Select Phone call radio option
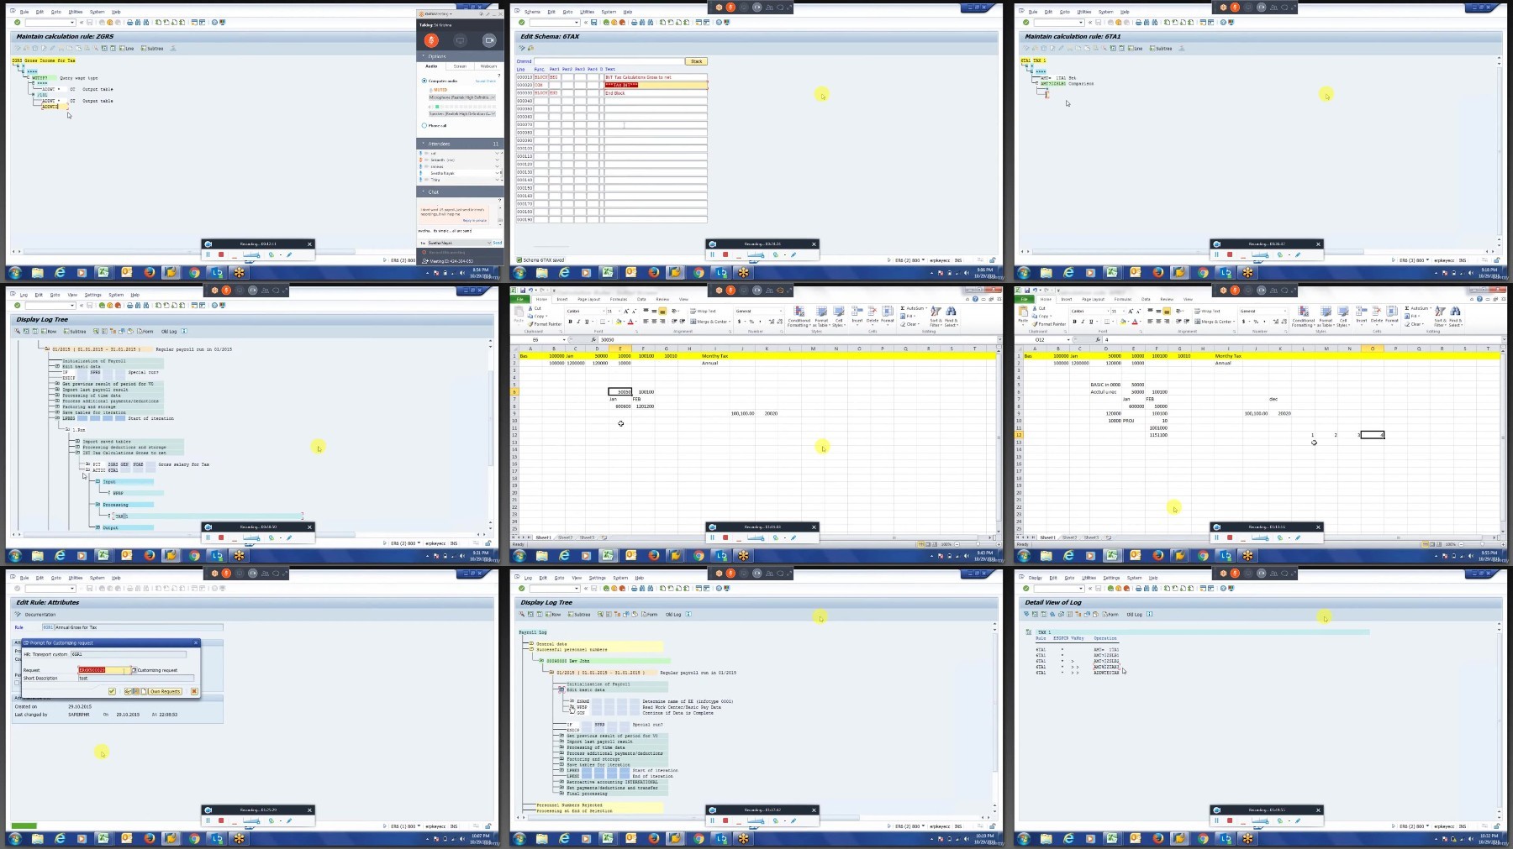The image size is (1513, 849). pos(424,125)
